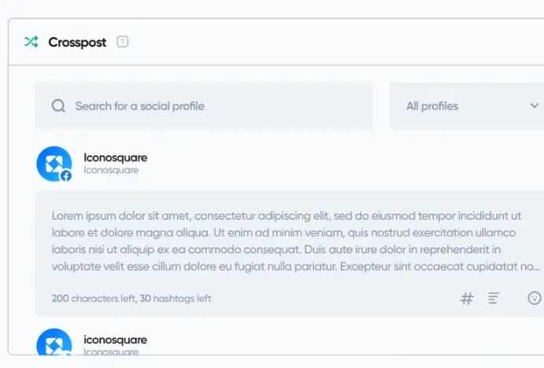Image resolution: width=544 pixels, height=368 pixels.
Task: Open the hashtag picker icon
Action: (x=467, y=299)
